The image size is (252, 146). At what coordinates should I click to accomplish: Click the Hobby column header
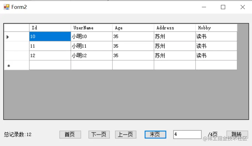point(216,28)
